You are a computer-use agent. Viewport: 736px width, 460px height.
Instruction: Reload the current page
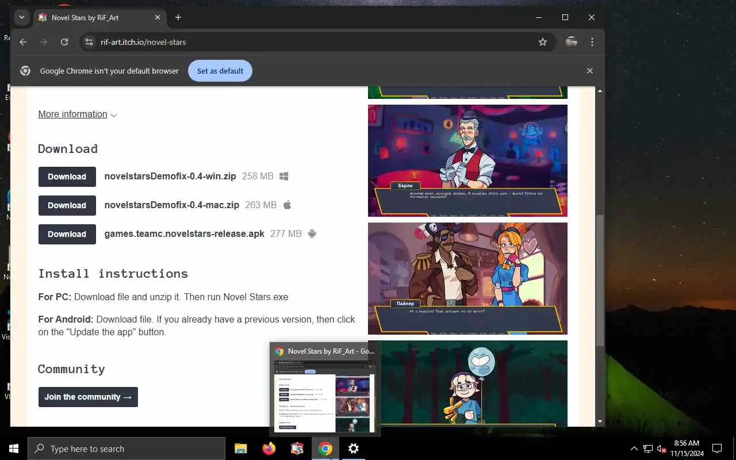pyautogui.click(x=64, y=42)
